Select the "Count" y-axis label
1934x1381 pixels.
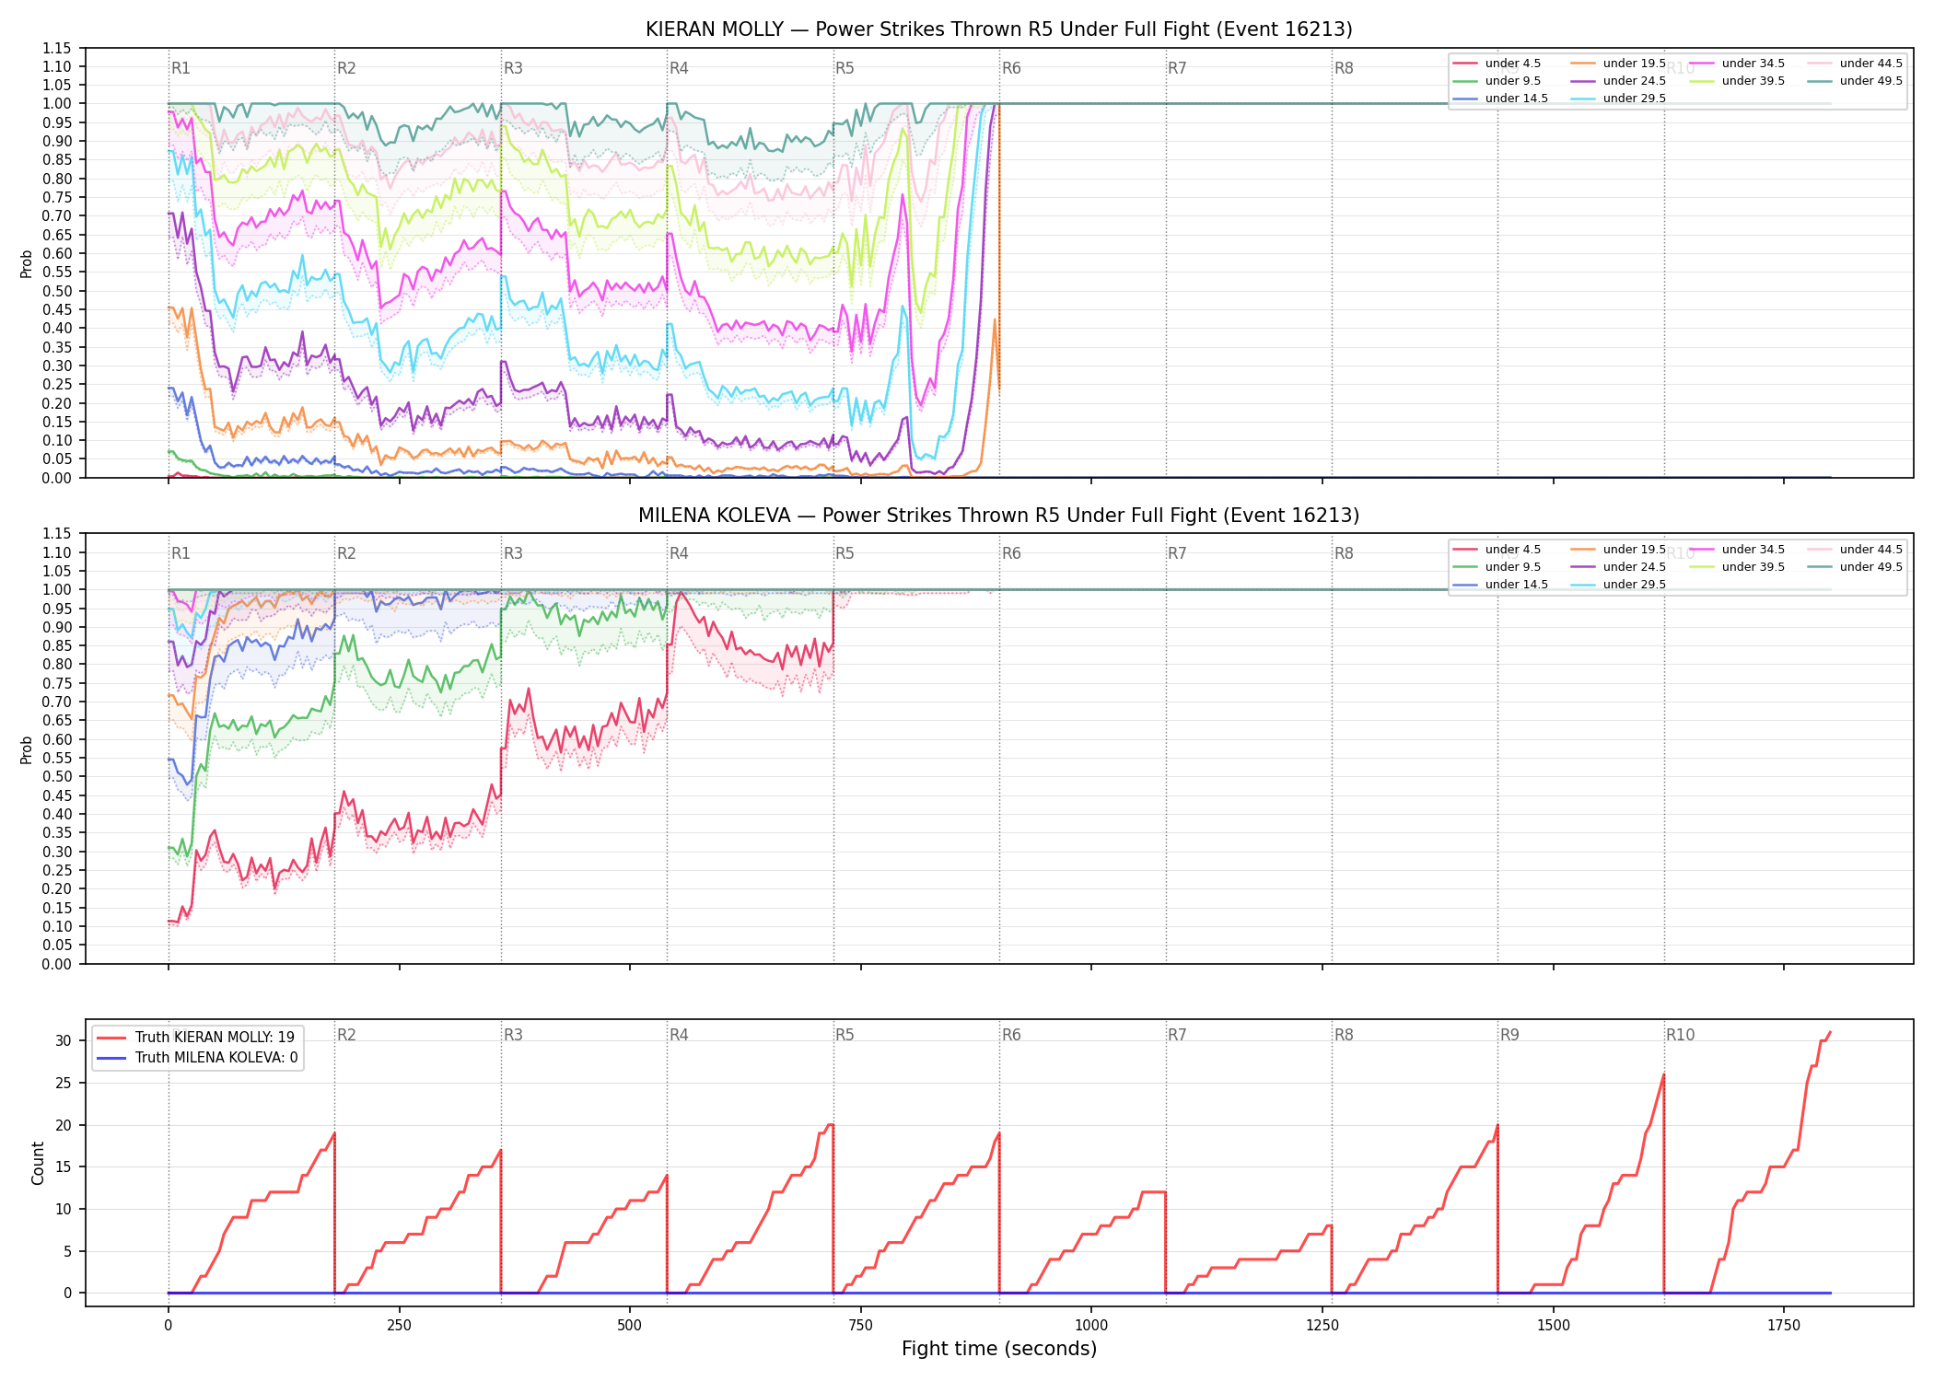(38, 1163)
